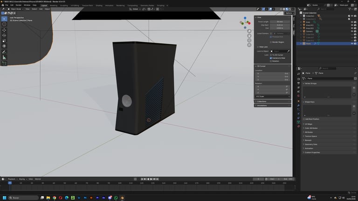Enable the Render Region checkbox
This screenshot has width=358, height=201.
271,42
